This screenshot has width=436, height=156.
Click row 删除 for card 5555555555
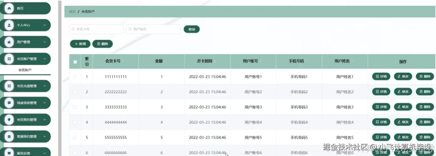tap(425, 137)
